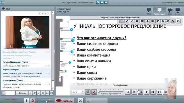Image resolution: width=184 pixels, height=103 pixels.
Task: Switch to the presentation tab
Action: coord(159,11)
